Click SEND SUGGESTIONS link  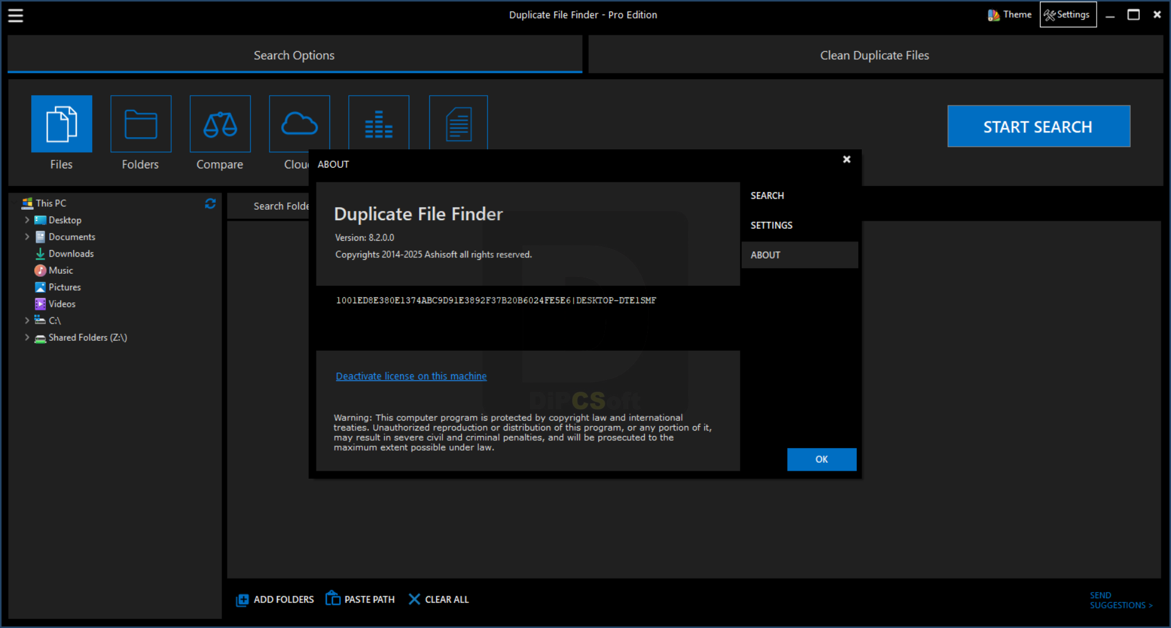click(x=1121, y=601)
